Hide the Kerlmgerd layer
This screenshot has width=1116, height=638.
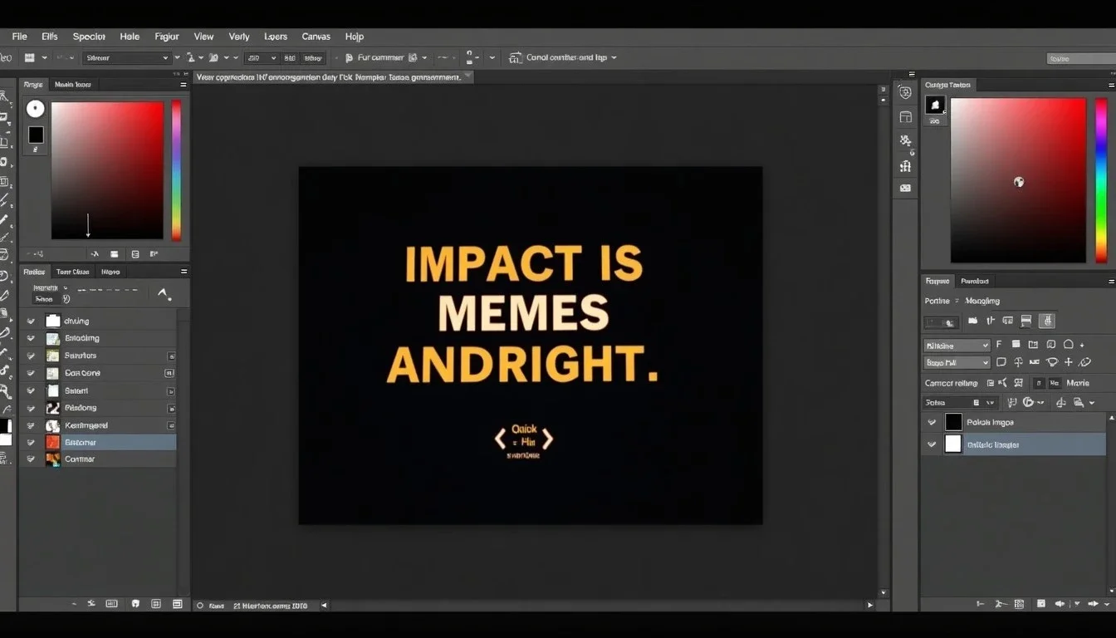point(31,425)
